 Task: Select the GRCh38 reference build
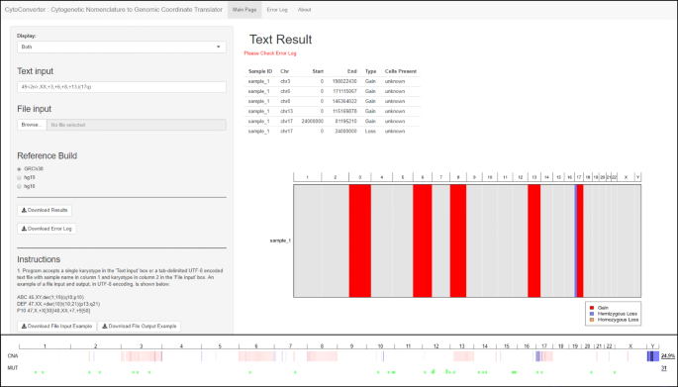pyautogui.click(x=19, y=169)
